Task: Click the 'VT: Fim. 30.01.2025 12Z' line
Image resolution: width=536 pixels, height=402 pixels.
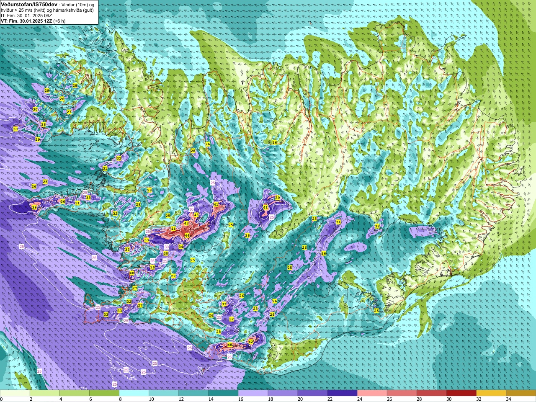Action: pyautogui.click(x=26, y=21)
